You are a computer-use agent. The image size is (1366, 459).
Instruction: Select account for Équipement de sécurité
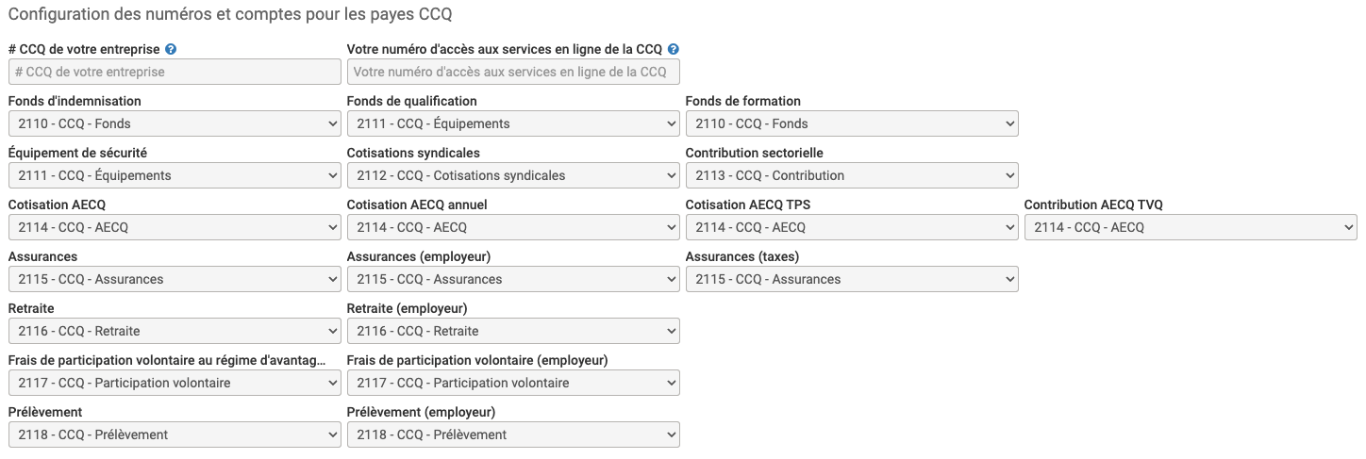click(x=175, y=175)
